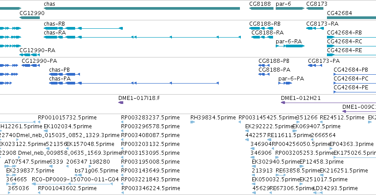Select transcript CG42684-RC

pos(345,42)
